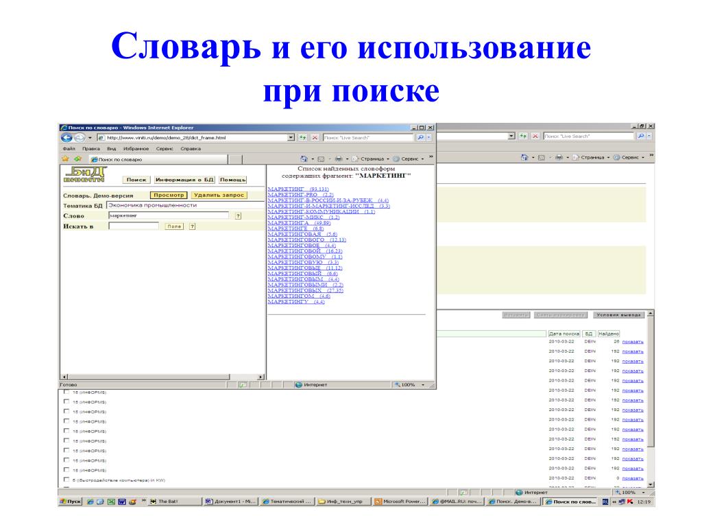This screenshot has height=527, width=702.
Task: Expand the toolbar overflow chevron in the front window
Action: point(431,157)
